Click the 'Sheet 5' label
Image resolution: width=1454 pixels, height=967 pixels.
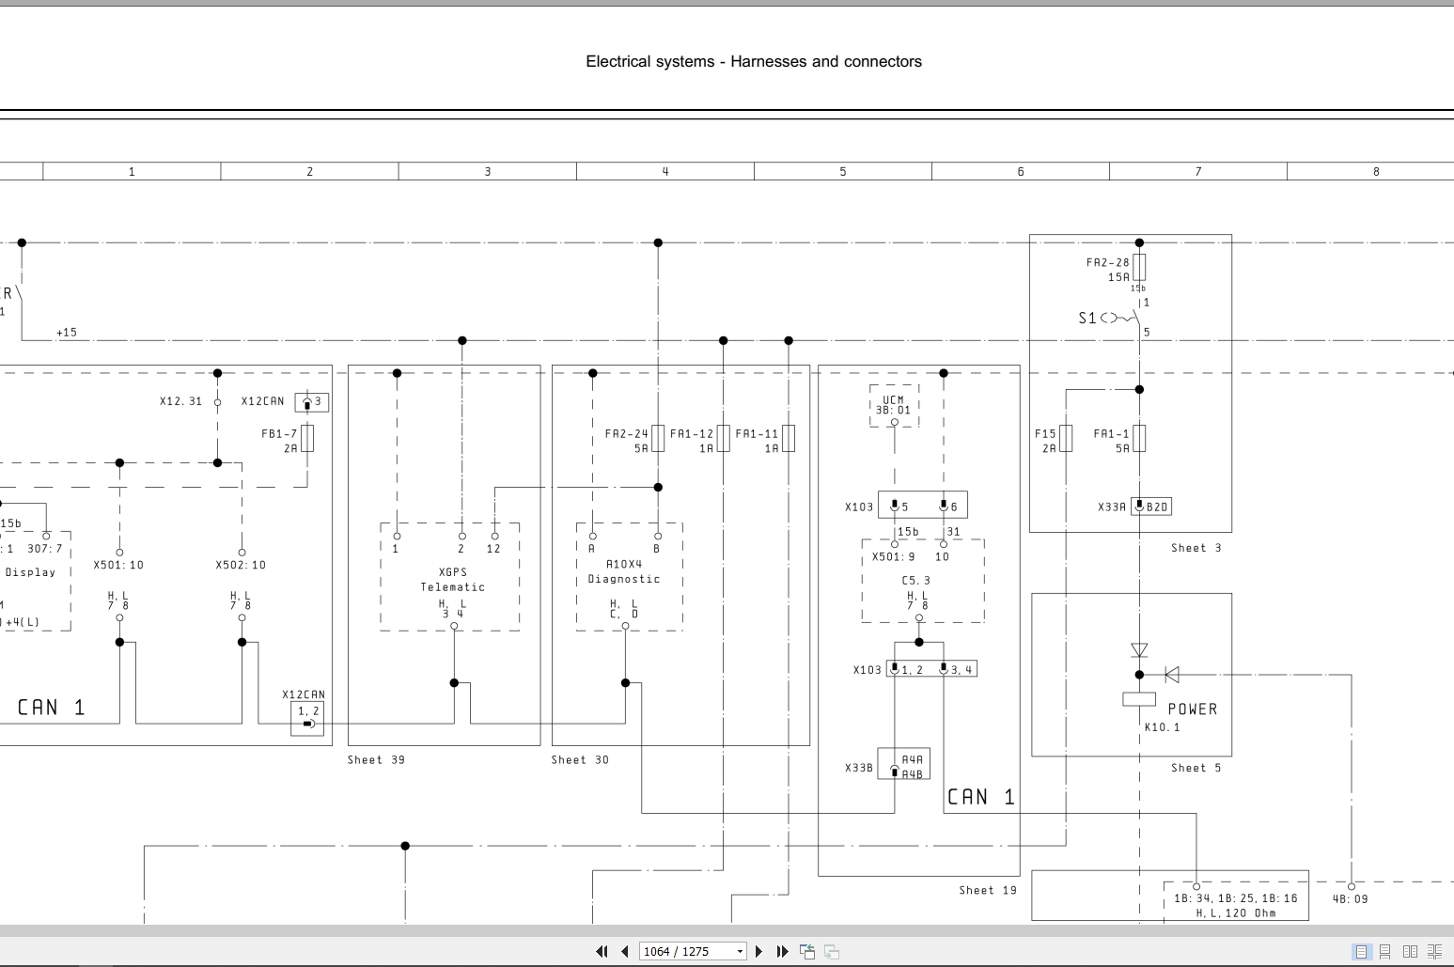click(1196, 769)
